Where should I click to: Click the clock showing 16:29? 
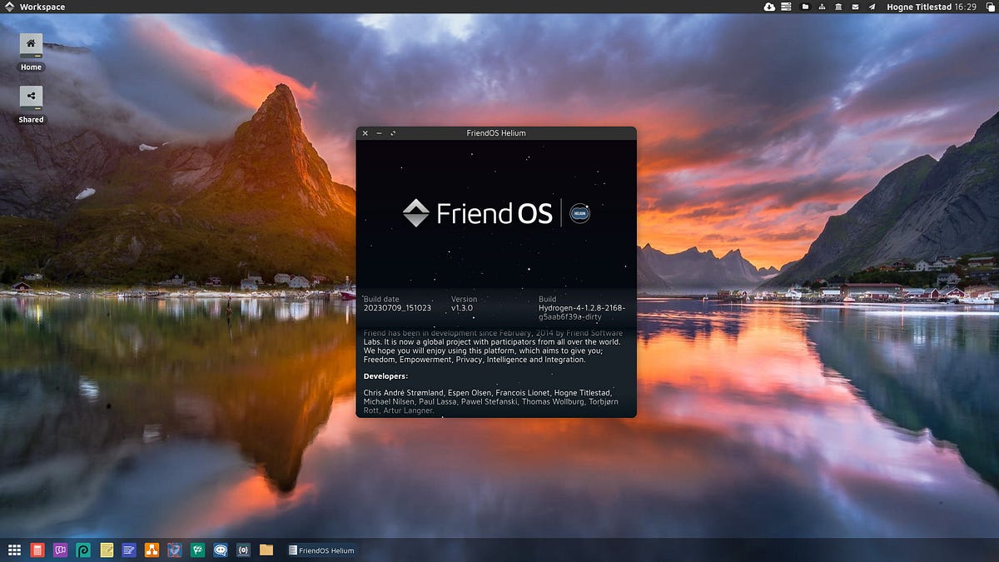(x=965, y=7)
